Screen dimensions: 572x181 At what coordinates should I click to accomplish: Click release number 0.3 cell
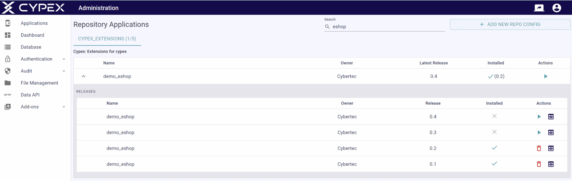click(x=433, y=132)
